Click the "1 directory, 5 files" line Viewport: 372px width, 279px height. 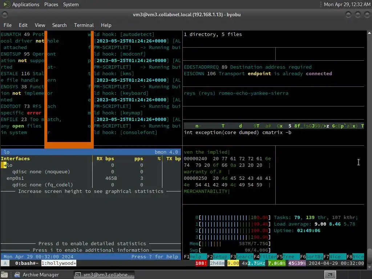[x=213, y=35]
